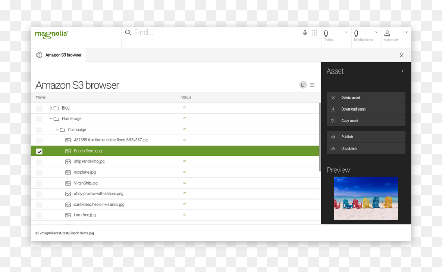Check the Blog row checkbox
This screenshot has width=442, height=272.
[40, 108]
